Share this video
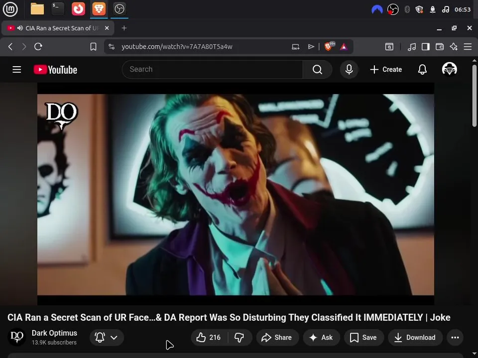478x358 pixels. [277, 337]
